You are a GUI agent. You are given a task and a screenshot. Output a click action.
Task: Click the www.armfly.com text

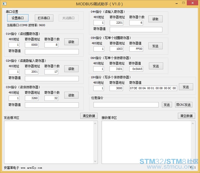(x=31, y=168)
